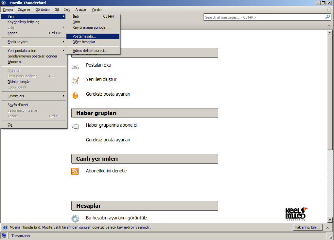Select Abone ol... in the Dosya menu
This screenshot has height=240, width=334.
coord(34,62)
